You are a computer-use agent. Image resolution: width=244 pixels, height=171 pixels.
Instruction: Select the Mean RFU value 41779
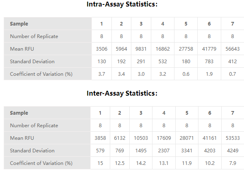click(209, 49)
